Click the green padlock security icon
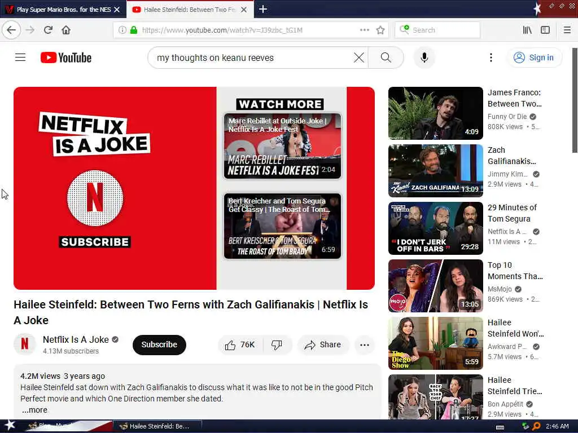 pyautogui.click(x=134, y=30)
